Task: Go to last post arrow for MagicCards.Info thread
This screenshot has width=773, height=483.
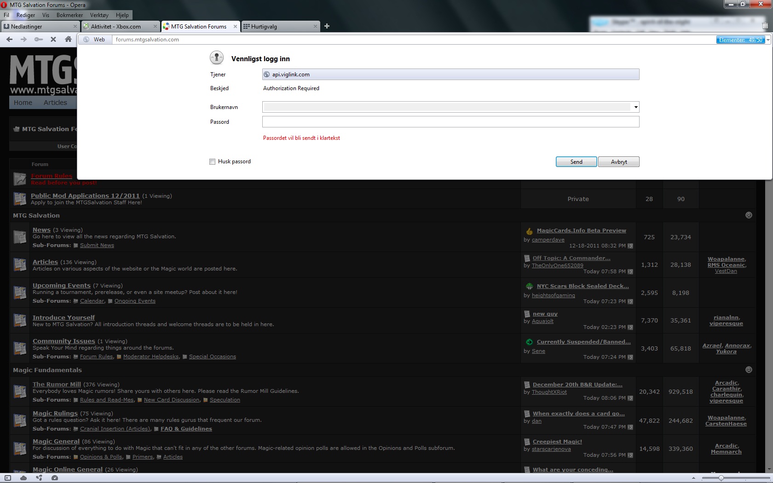Action: coord(630,246)
